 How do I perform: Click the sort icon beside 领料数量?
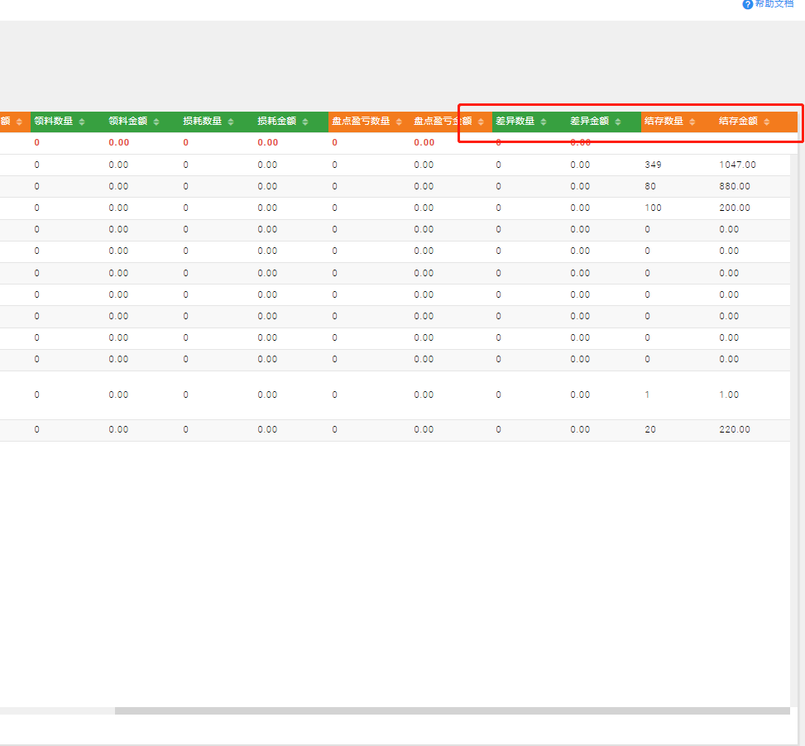pyautogui.click(x=82, y=122)
